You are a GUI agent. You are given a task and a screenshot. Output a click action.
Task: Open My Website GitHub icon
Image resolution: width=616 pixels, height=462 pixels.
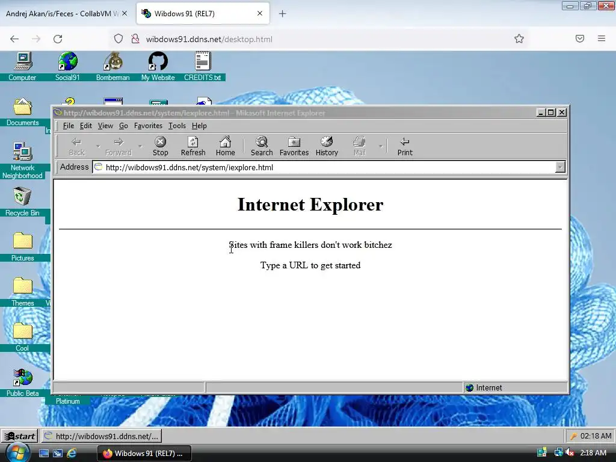158,66
